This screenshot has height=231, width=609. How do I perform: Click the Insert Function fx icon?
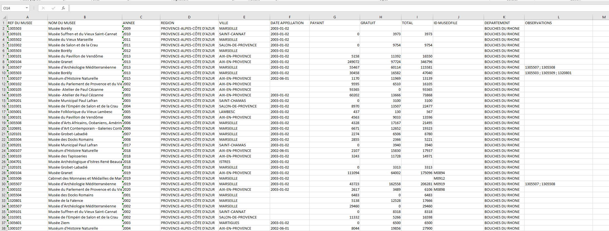[x=63, y=8]
